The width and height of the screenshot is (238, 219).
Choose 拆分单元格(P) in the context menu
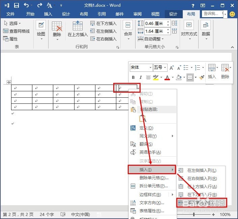click(x=153, y=186)
